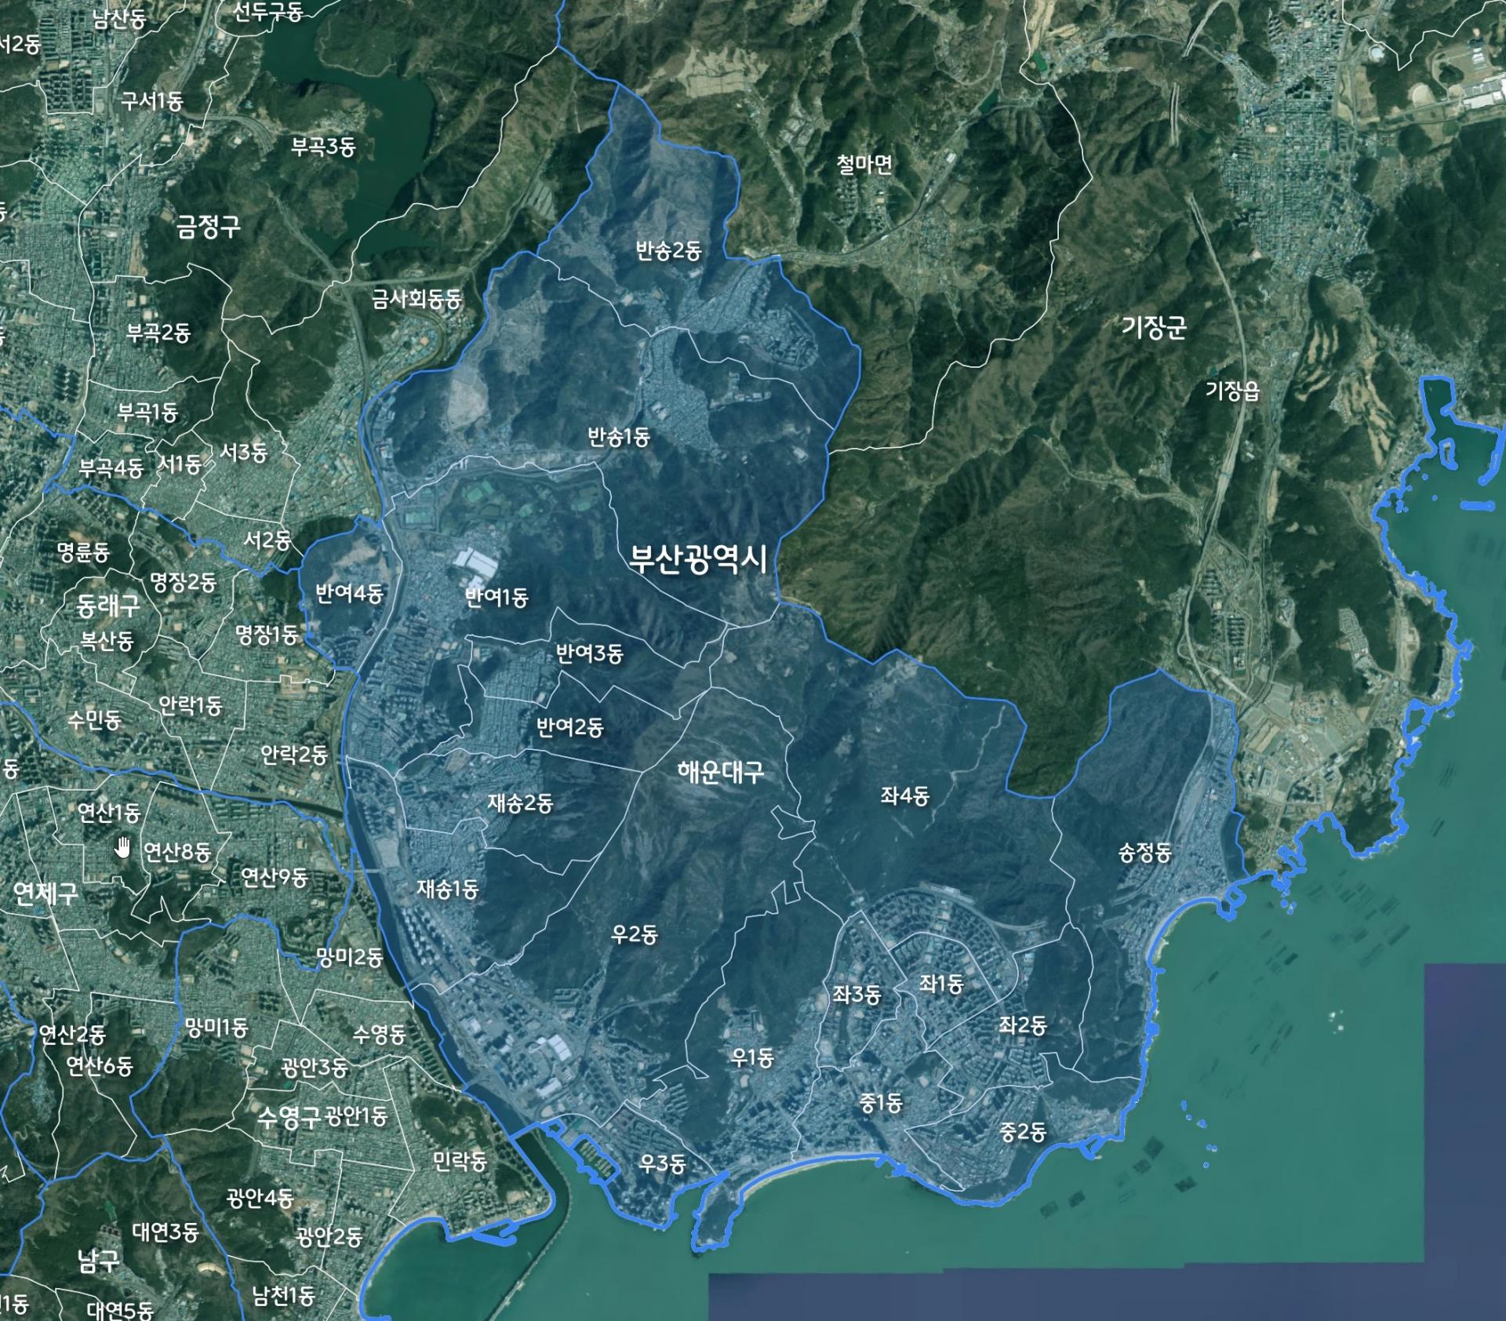Click the 반여1동 neighborhood label
Image resolution: width=1506 pixels, height=1321 pixels.
pos(497,598)
